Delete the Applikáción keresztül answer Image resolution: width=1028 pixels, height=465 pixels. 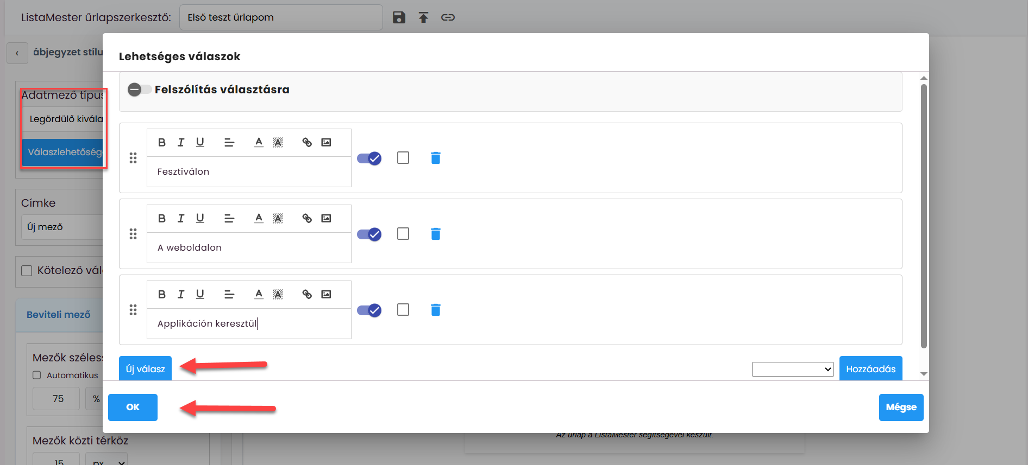tap(435, 310)
